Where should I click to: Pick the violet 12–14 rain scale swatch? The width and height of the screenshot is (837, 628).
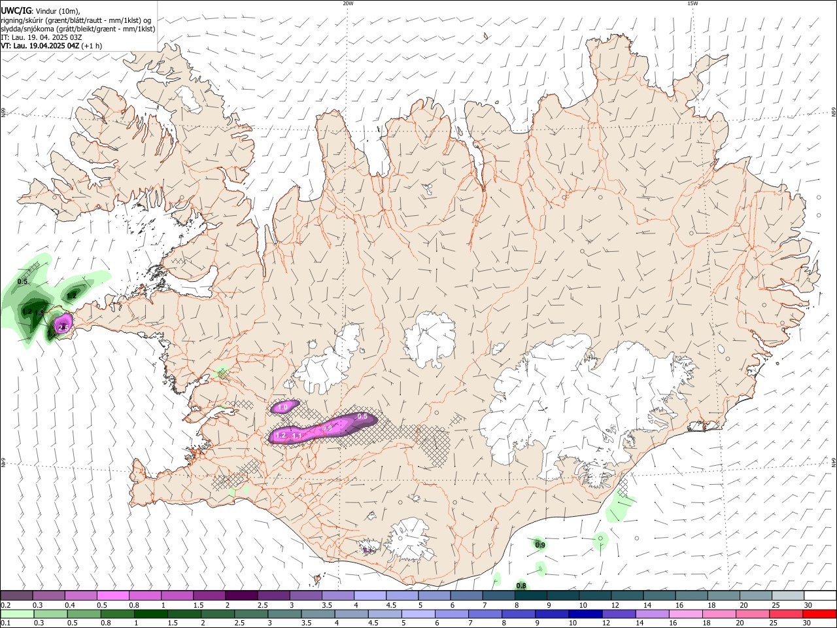tap(618, 614)
